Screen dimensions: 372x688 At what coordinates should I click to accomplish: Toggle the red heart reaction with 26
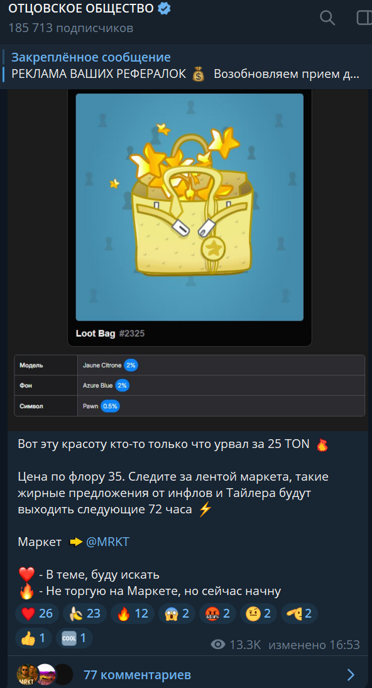37,613
